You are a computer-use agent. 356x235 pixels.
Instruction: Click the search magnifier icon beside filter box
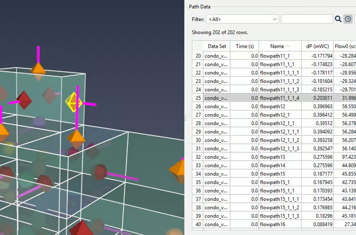pyautogui.click(x=338, y=19)
